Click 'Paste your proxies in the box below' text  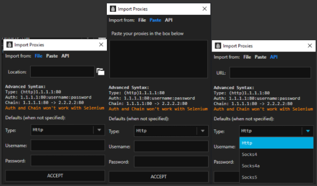(147, 34)
